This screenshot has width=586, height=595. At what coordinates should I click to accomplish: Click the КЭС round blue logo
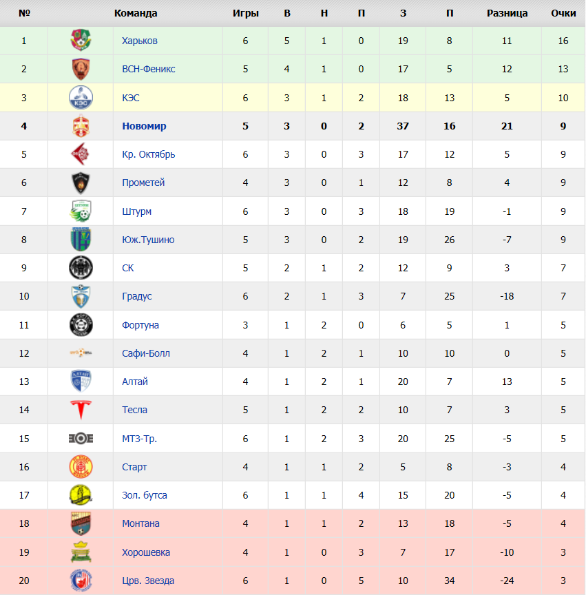(x=81, y=98)
